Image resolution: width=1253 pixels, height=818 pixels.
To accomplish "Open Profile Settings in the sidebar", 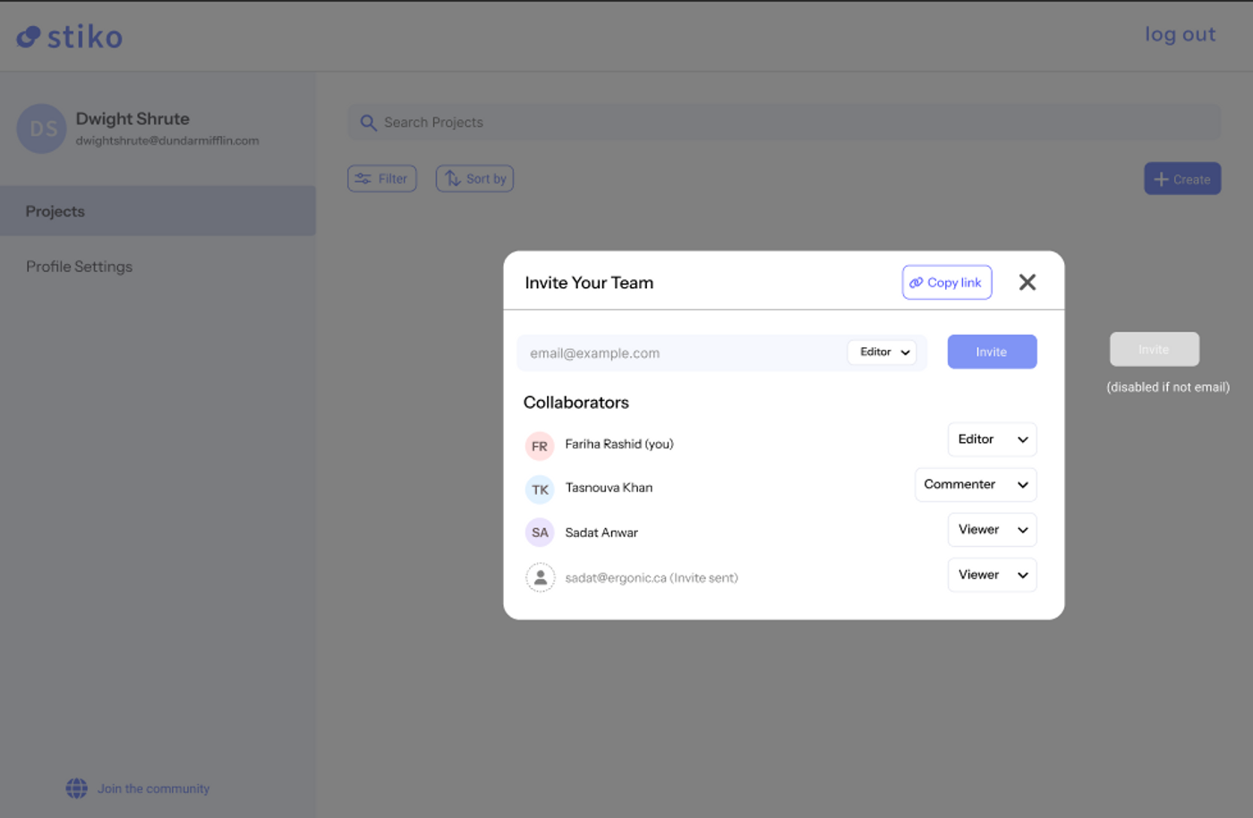I will tap(79, 267).
